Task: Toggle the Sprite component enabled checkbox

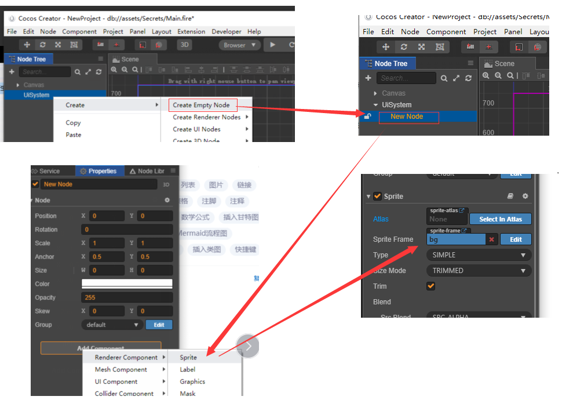Action: click(376, 196)
